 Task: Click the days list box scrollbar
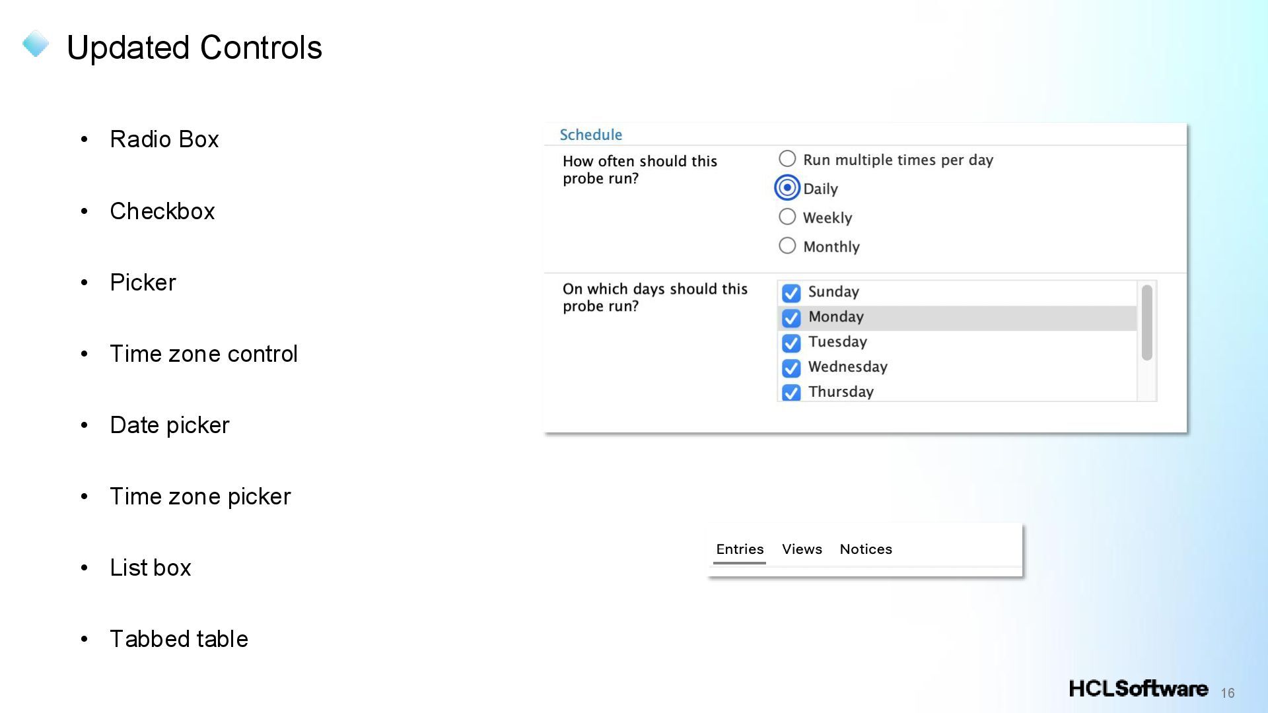(1146, 323)
